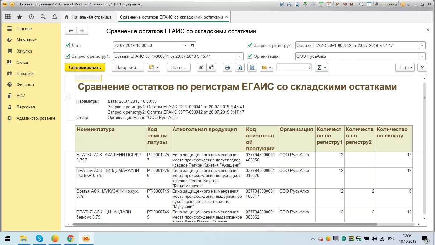Click the help ? button

pyautogui.click(x=422, y=67)
